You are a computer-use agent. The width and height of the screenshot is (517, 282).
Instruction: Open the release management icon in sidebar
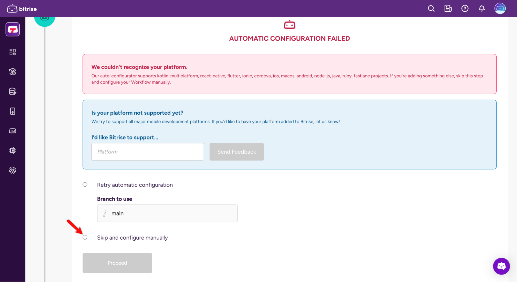pos(13,72)
